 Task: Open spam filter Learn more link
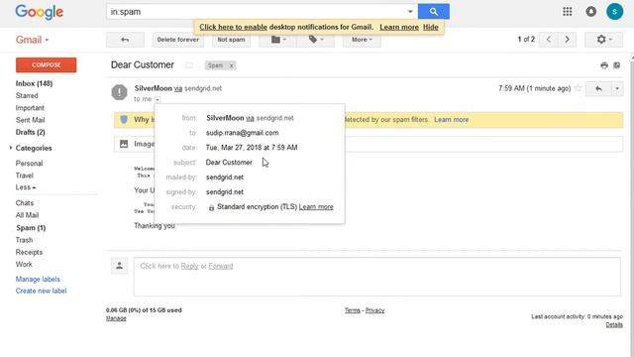coord(452,120)
